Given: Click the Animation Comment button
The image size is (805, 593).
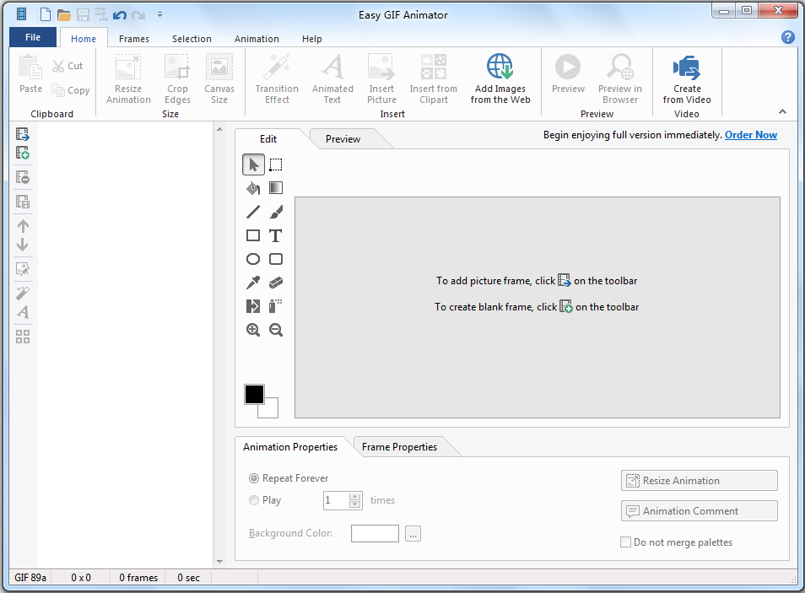Looking at the screenshot, I should pos(700,511).
